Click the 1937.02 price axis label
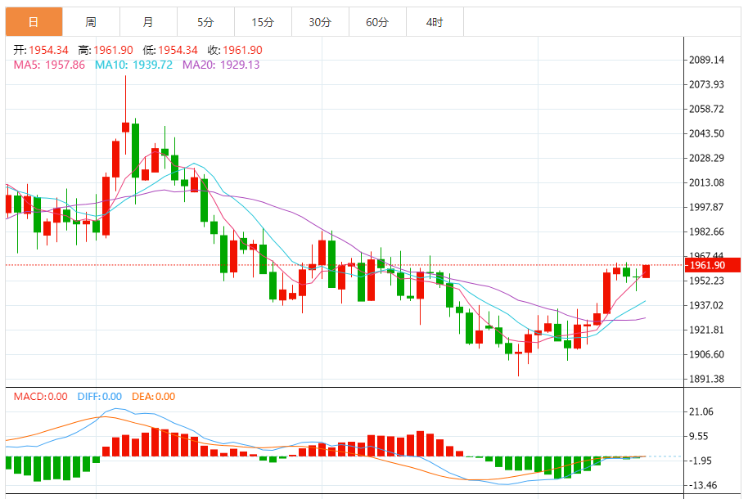 (706, 305)
